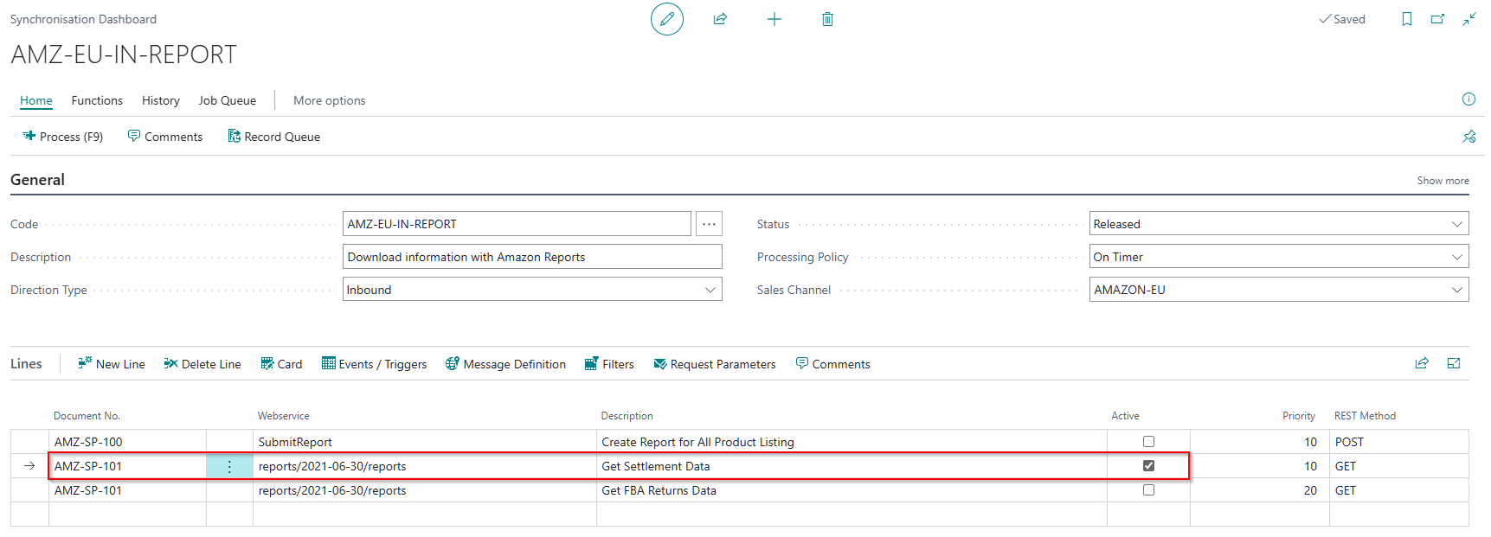Open Request Parameters
This screenshot has width=1491, height=537.
[715, 364]
